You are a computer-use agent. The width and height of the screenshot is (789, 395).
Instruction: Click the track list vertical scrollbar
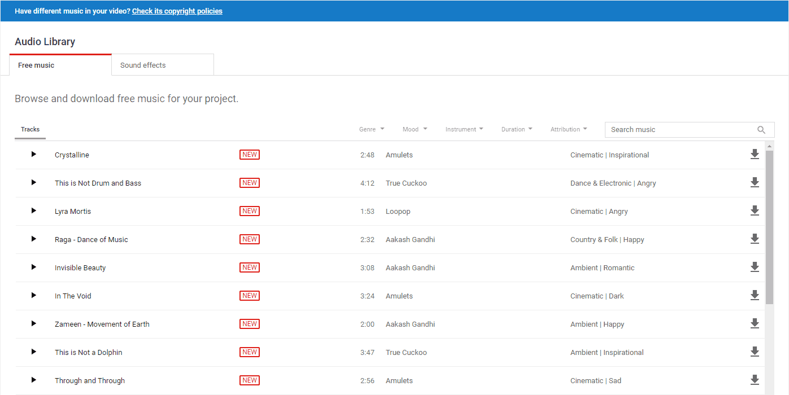(x=769, y=226)
